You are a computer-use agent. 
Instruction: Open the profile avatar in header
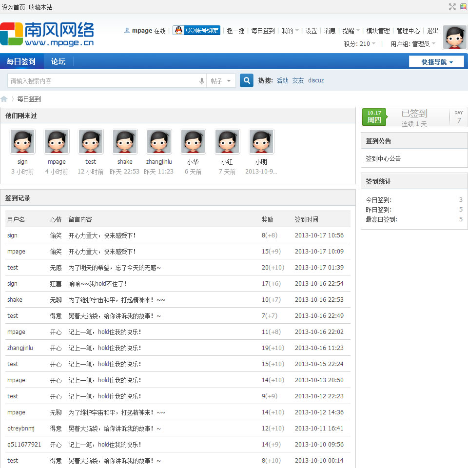(x=454, y=37)
